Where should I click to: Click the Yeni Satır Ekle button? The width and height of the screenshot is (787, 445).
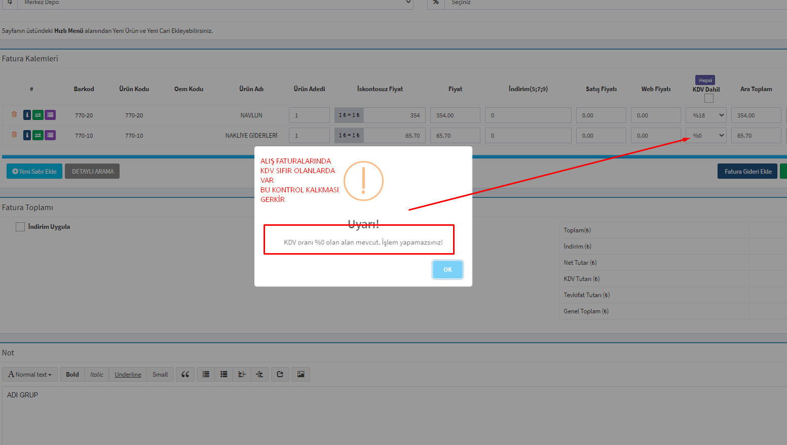(34, 172)
